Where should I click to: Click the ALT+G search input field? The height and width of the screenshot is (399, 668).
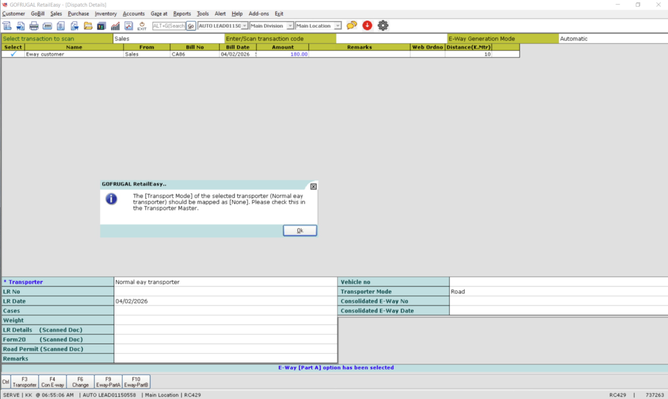(x=169, y=26)
